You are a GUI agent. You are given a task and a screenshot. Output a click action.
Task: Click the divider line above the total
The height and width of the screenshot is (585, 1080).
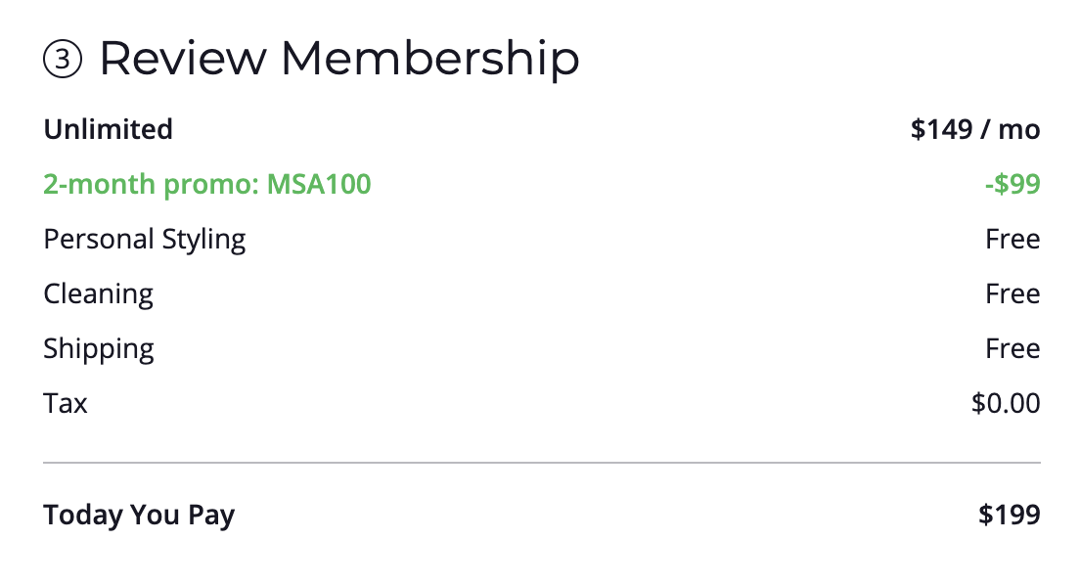(x=541, y=462)
